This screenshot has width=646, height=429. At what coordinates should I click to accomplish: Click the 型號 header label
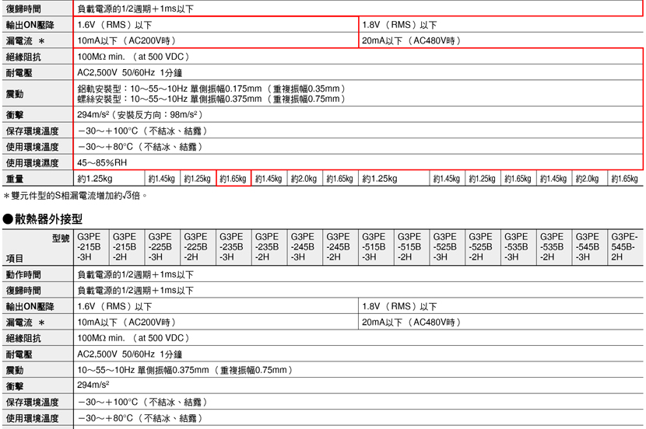pyautogui.click(x=61, y=238)
